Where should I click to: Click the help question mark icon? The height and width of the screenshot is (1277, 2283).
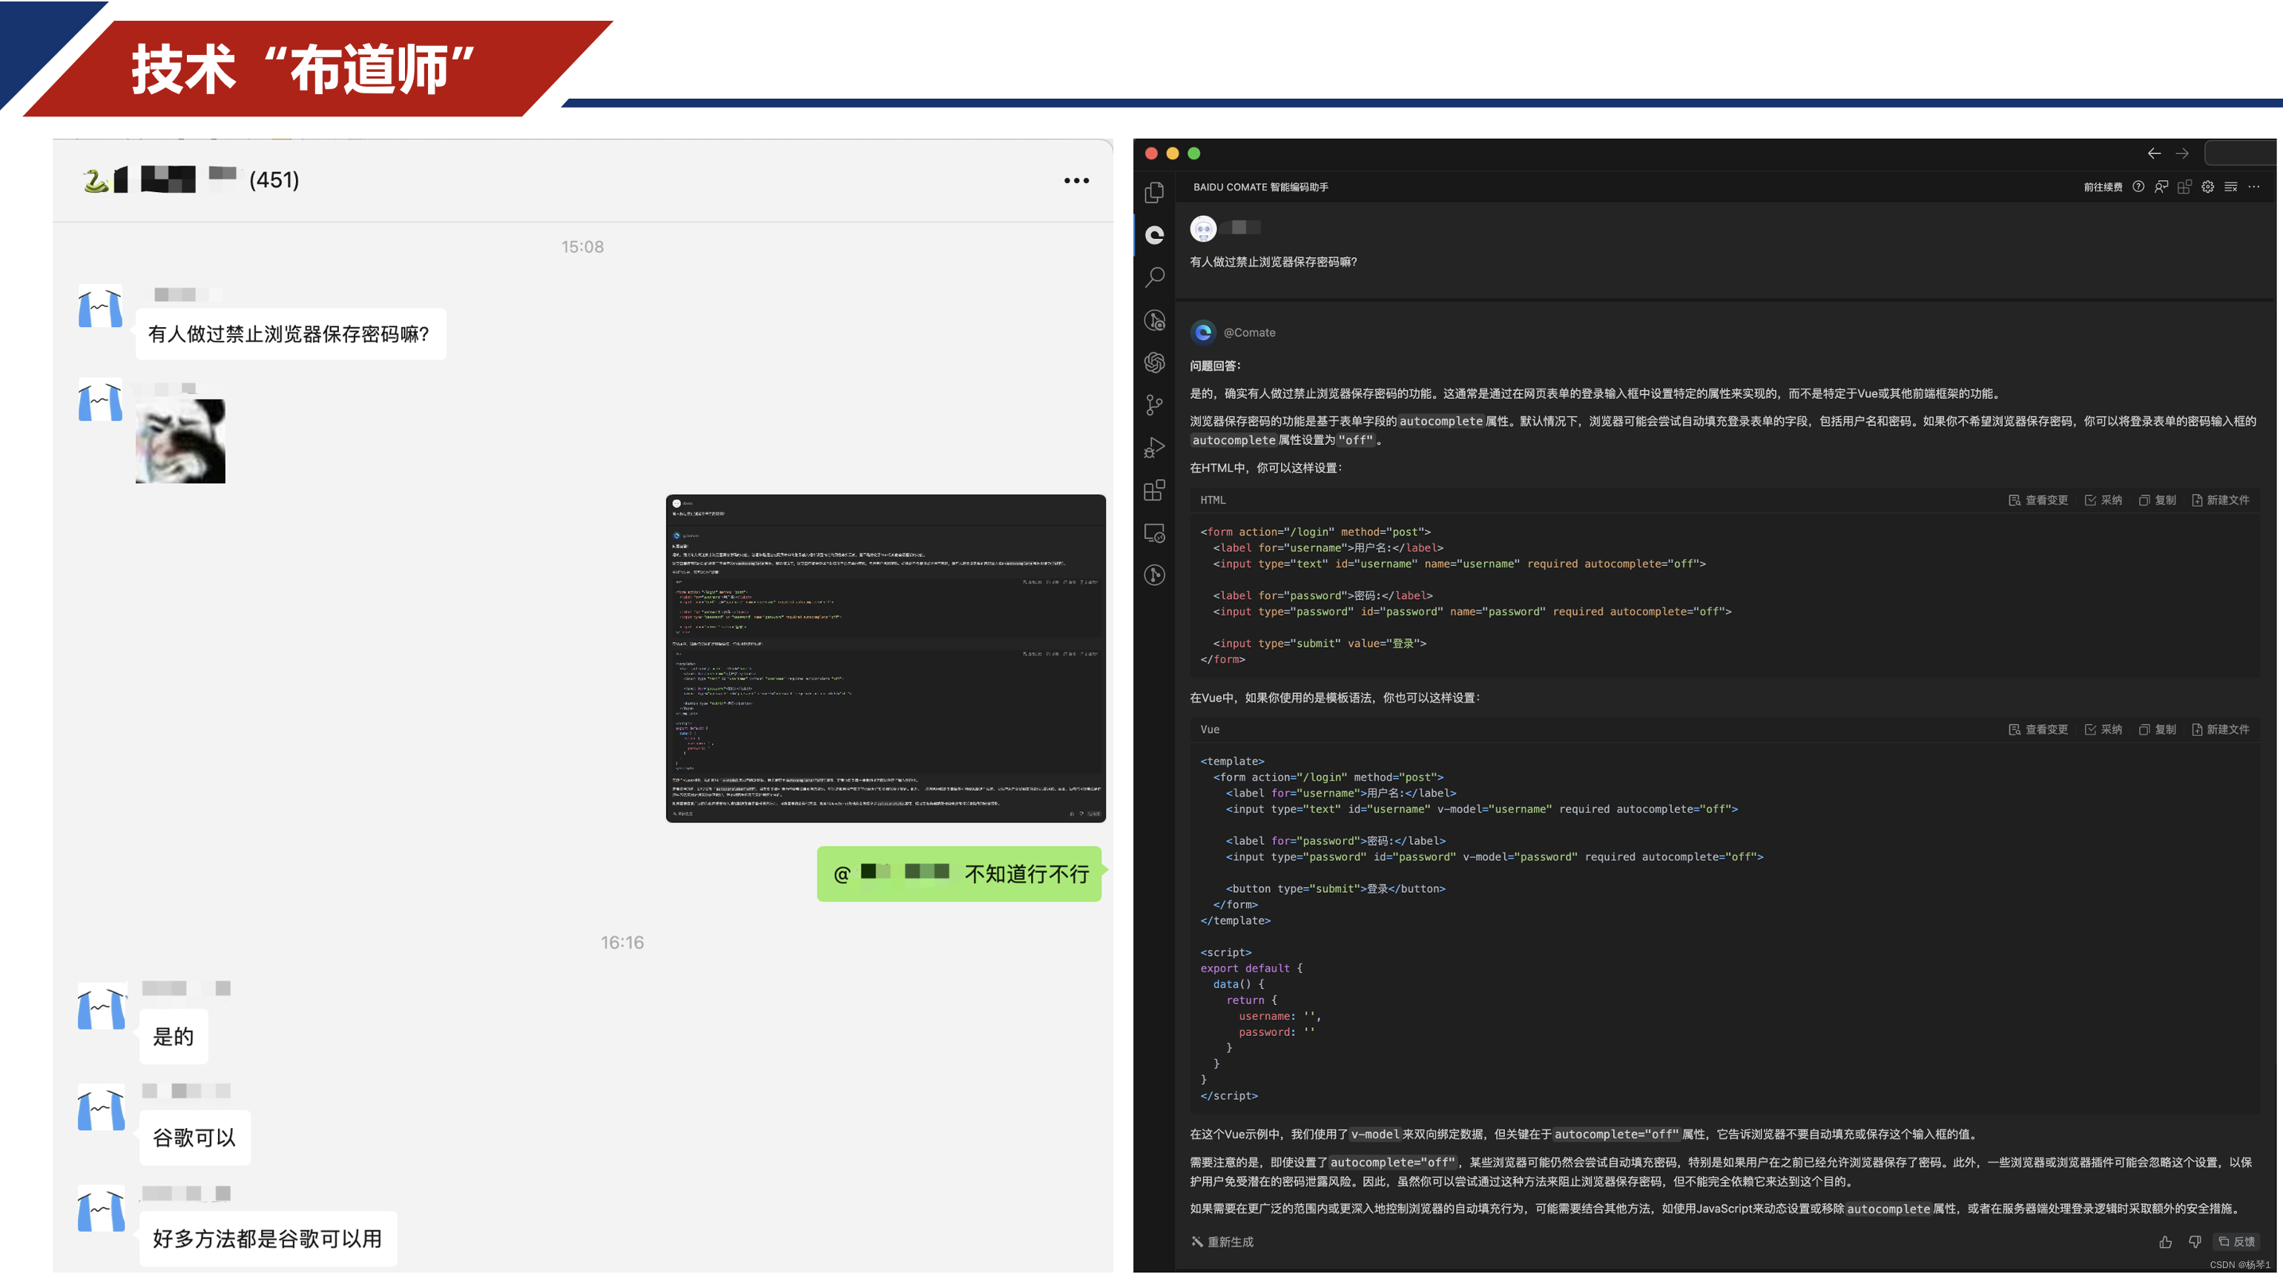click(x=2138, y=187)
